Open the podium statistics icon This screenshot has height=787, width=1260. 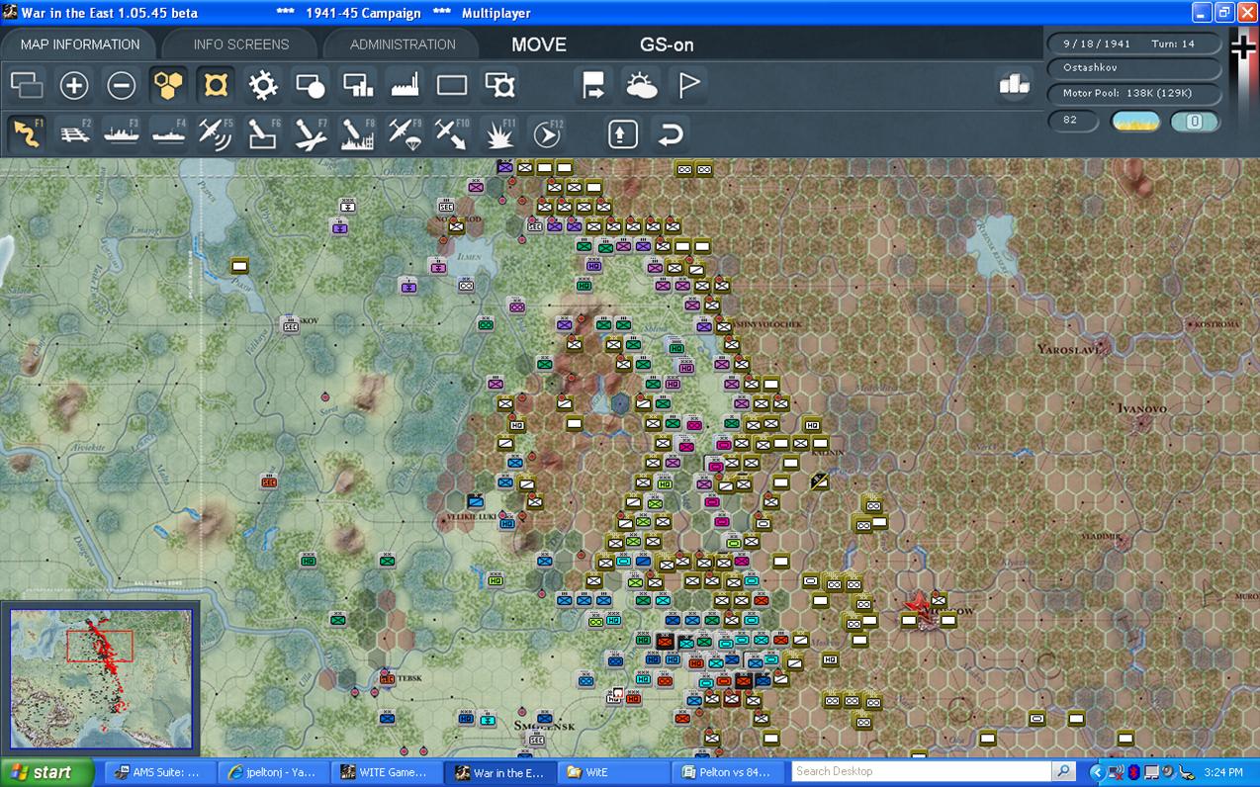[x=1014, y=85]
